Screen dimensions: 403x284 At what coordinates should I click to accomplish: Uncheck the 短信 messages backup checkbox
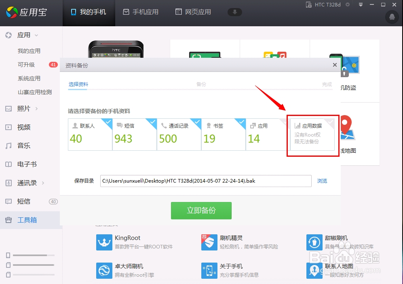[x=152, y=121]
